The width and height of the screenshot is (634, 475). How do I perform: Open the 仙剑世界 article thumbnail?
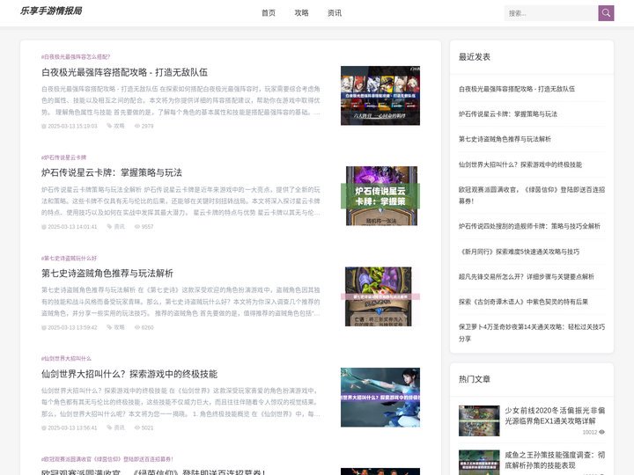tap(380, 397)
